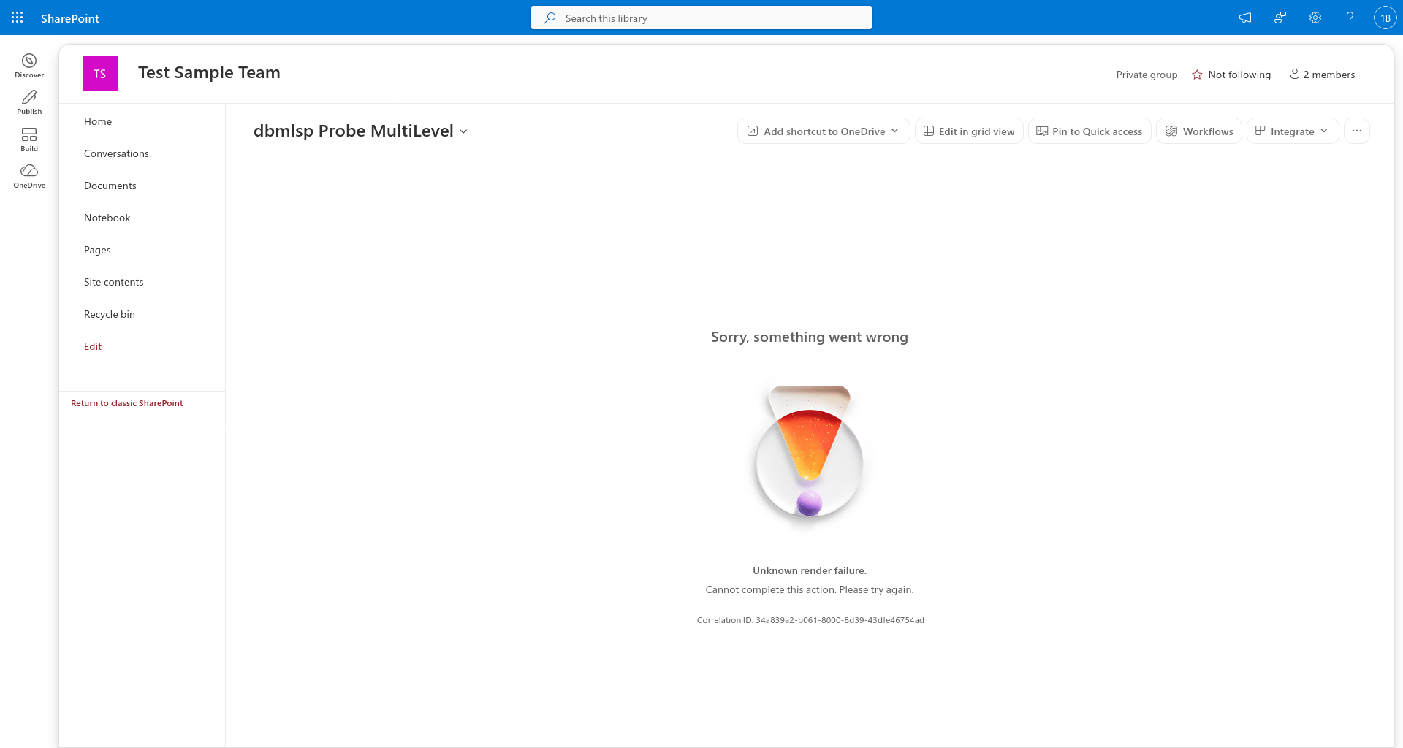The width and height of the screenshot is (1403, 748).
Task: Click the TS site logo tile
Action: 100,74
